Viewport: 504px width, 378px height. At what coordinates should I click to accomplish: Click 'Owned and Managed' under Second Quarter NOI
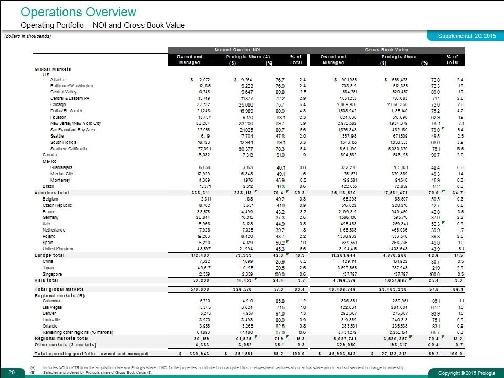(190, 59)
